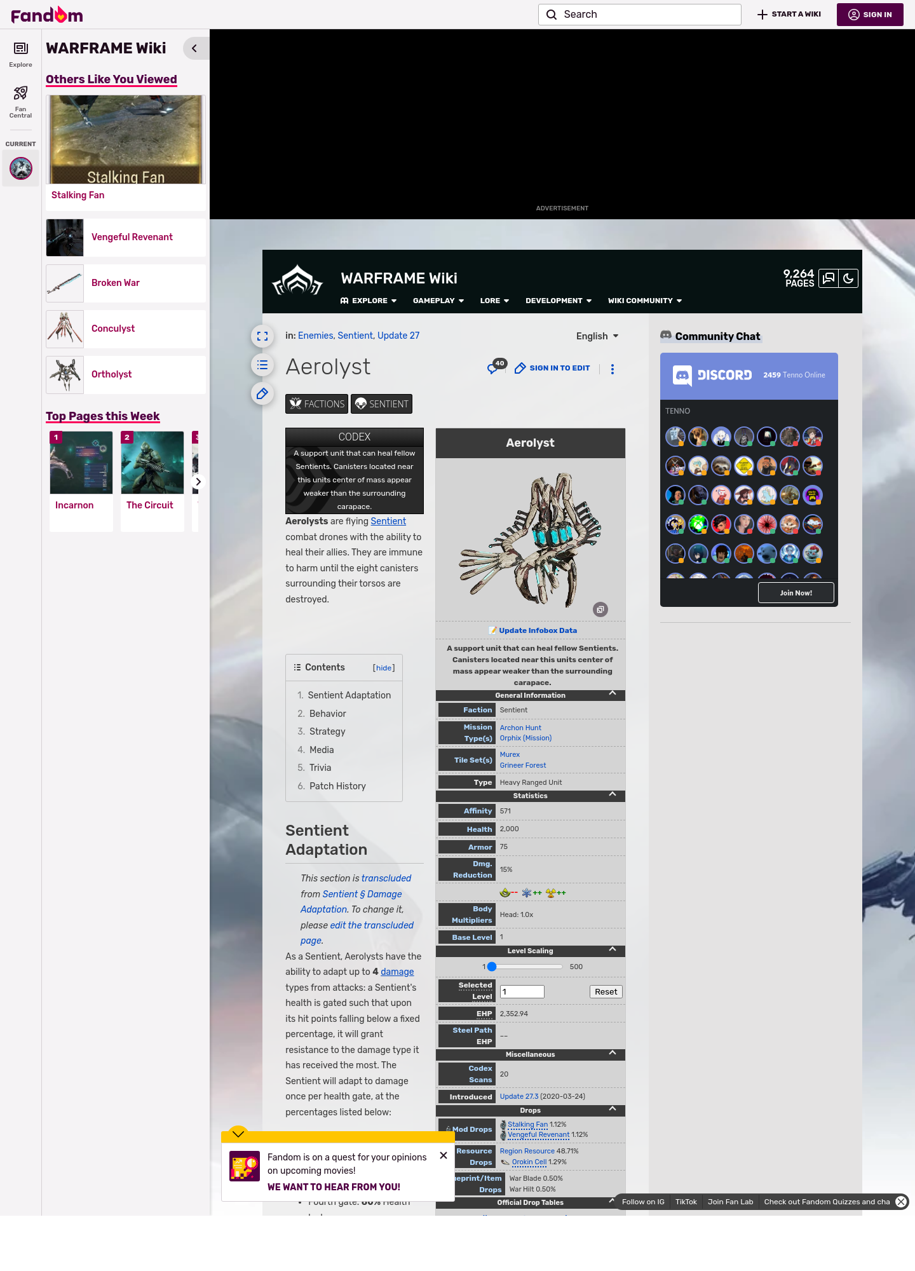Open the DEVELOPMENT navigation dropdown

[x=559, y=301]
